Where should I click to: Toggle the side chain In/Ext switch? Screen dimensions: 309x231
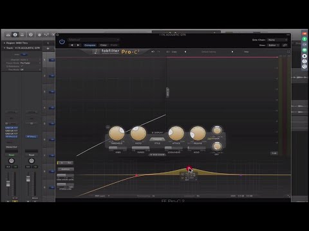coord(66,163)
